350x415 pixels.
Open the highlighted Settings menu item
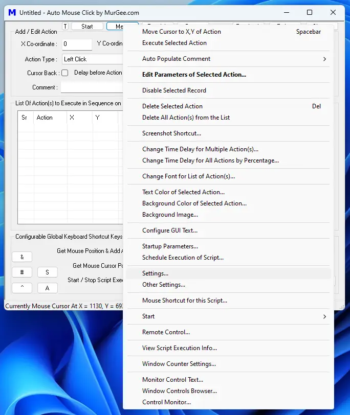tap(228, 273)
